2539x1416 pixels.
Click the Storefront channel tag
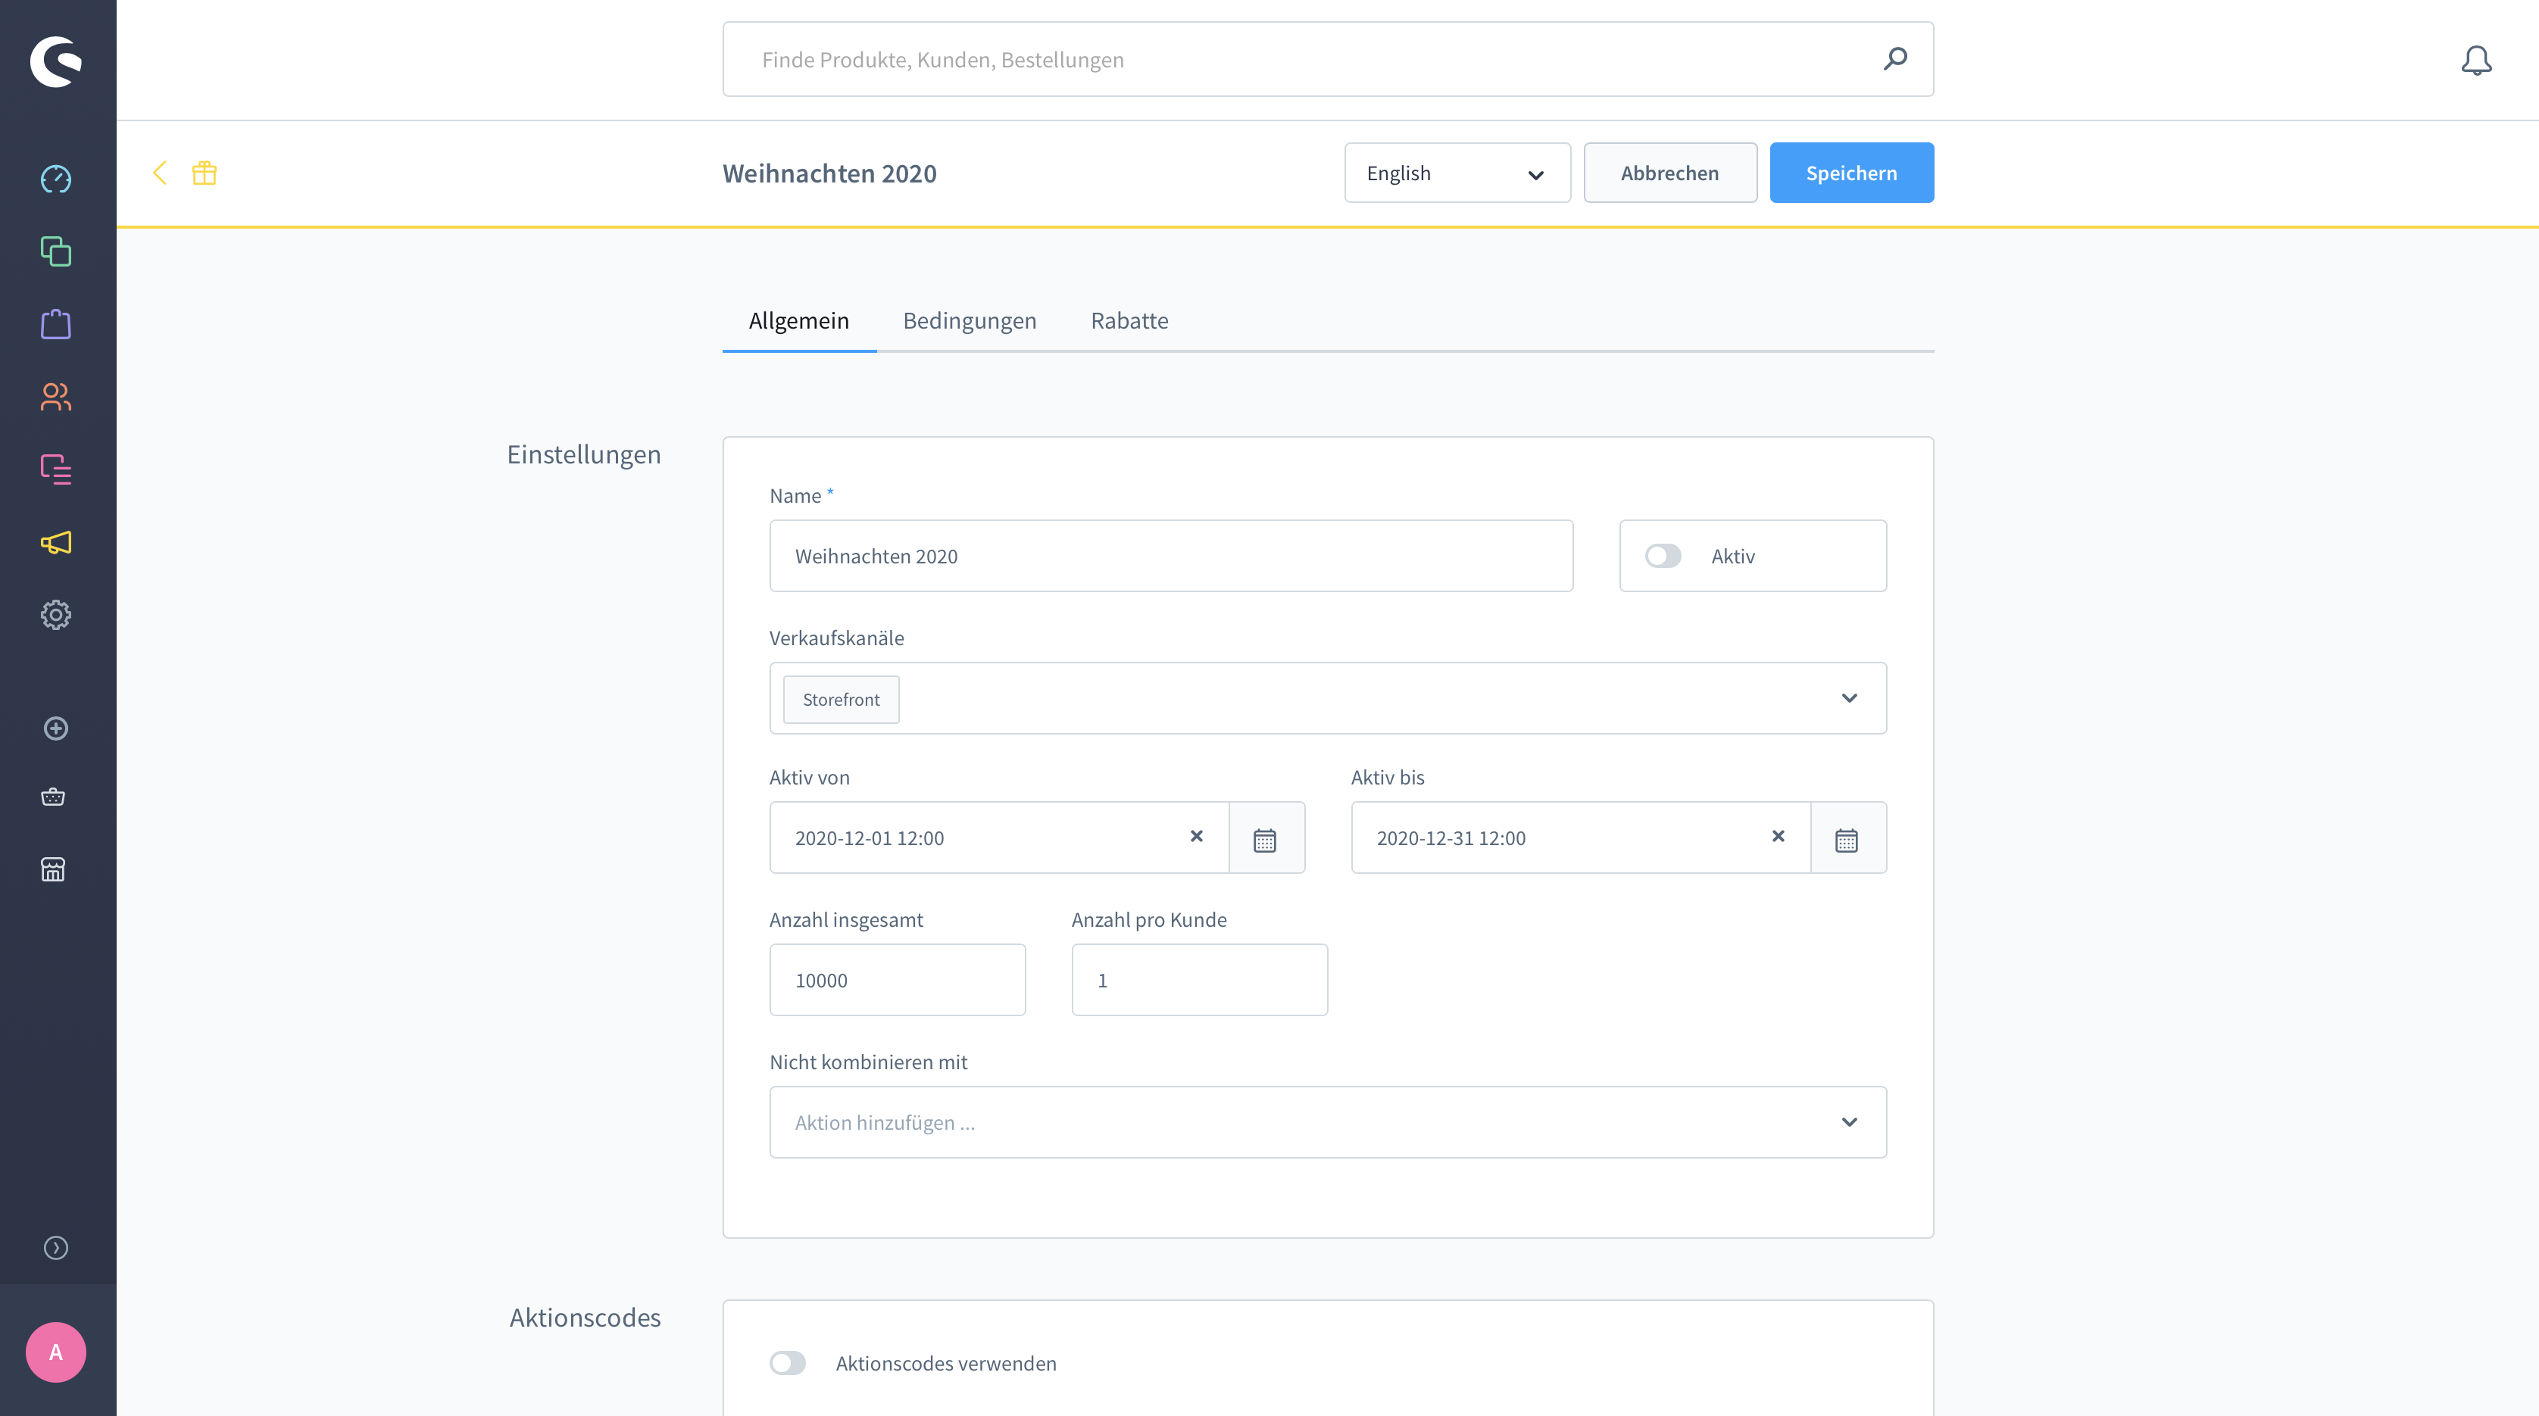pos(841,700)
